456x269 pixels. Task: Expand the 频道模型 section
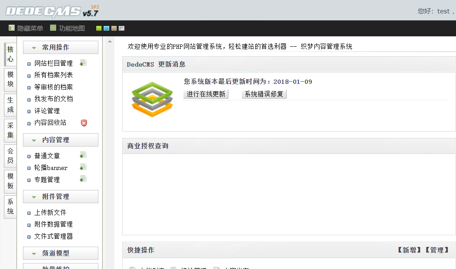60,253
